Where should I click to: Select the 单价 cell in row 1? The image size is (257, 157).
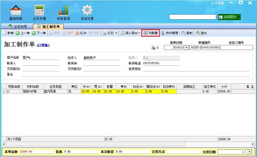124,92
